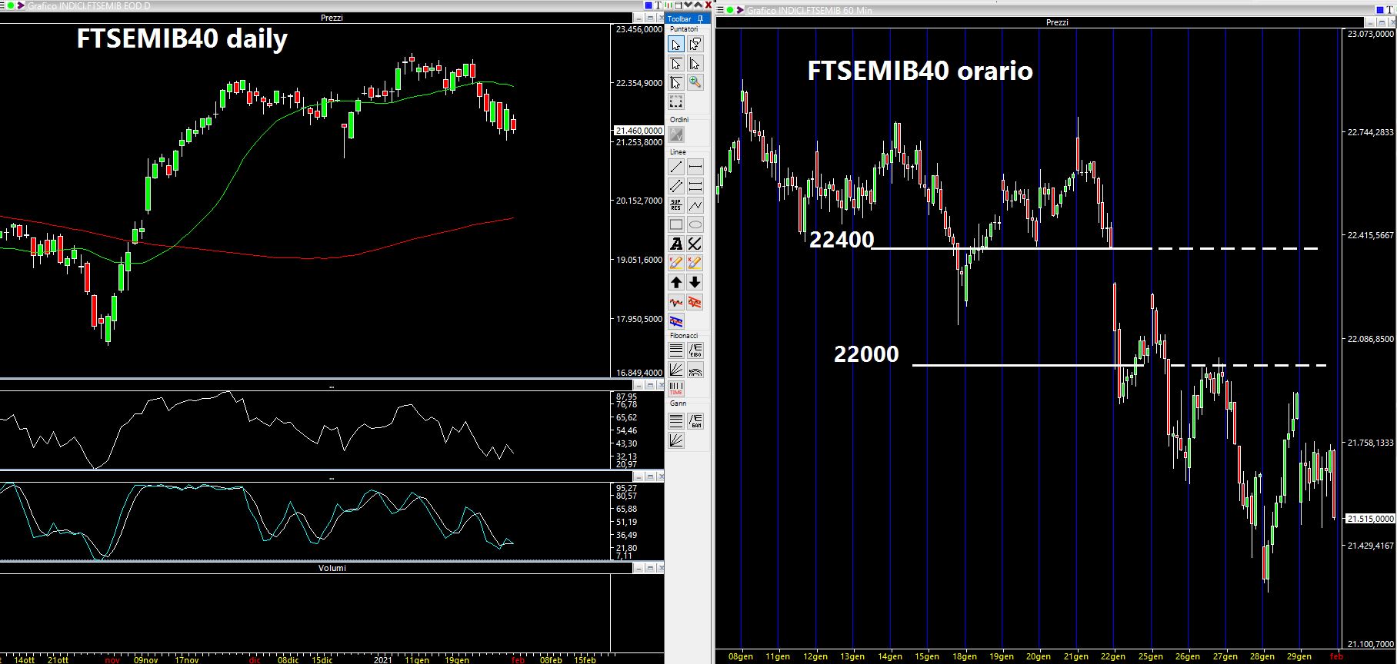Draw with the rectangle shape tool
This screenshot has width=1397, height=664.
[675, 224]
